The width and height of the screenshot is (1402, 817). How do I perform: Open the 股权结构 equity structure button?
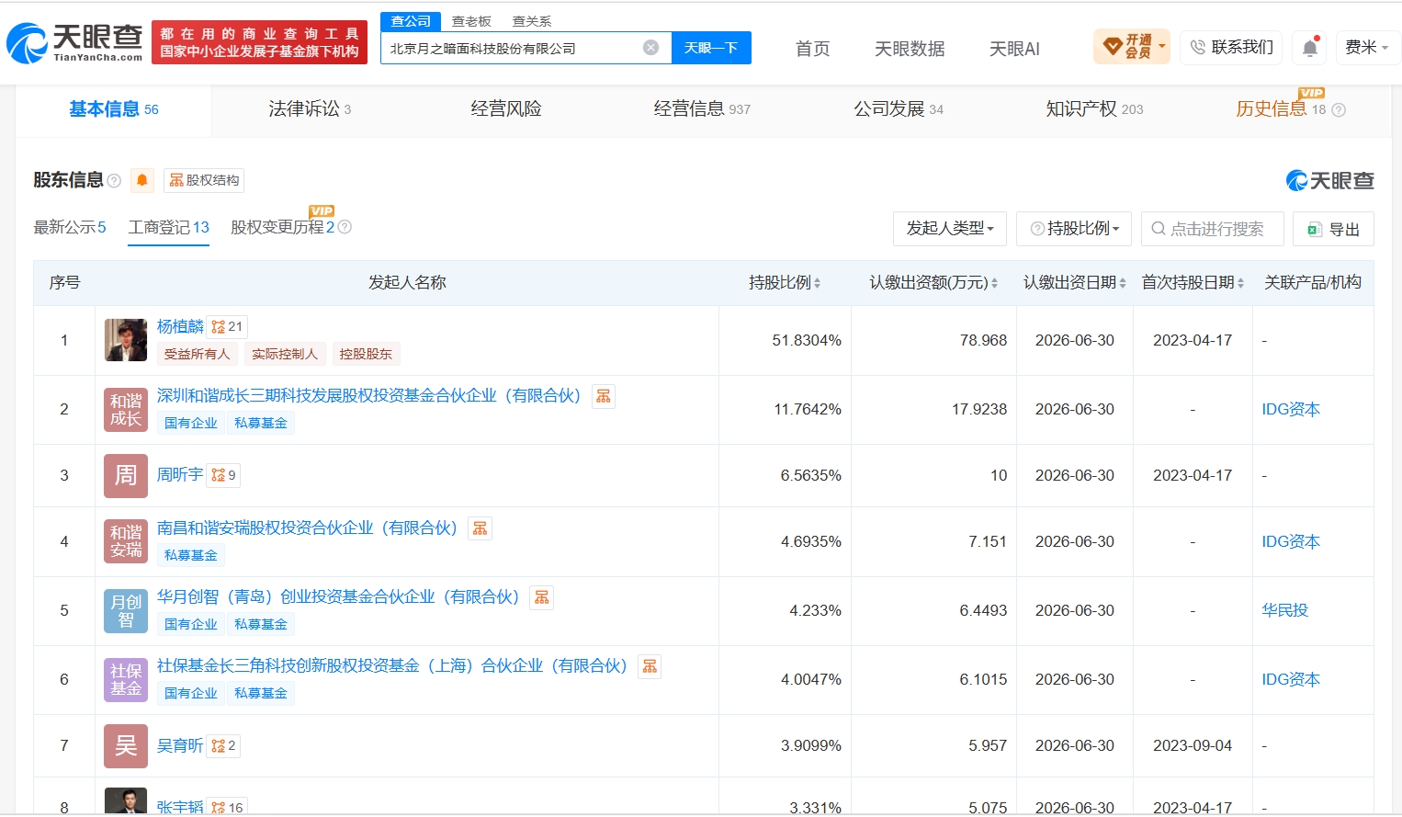pos(204,180)
